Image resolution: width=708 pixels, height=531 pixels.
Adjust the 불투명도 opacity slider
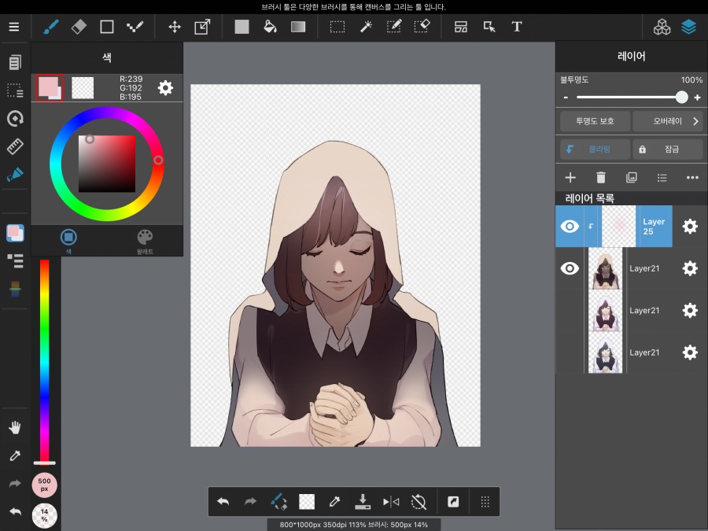click(x=681, y=97)
